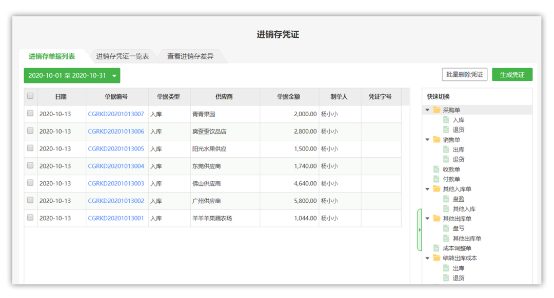The height and width of the screenshot is (298, 554).
Task: Click the 成本调整单 document icon
Action: [436, 248]
